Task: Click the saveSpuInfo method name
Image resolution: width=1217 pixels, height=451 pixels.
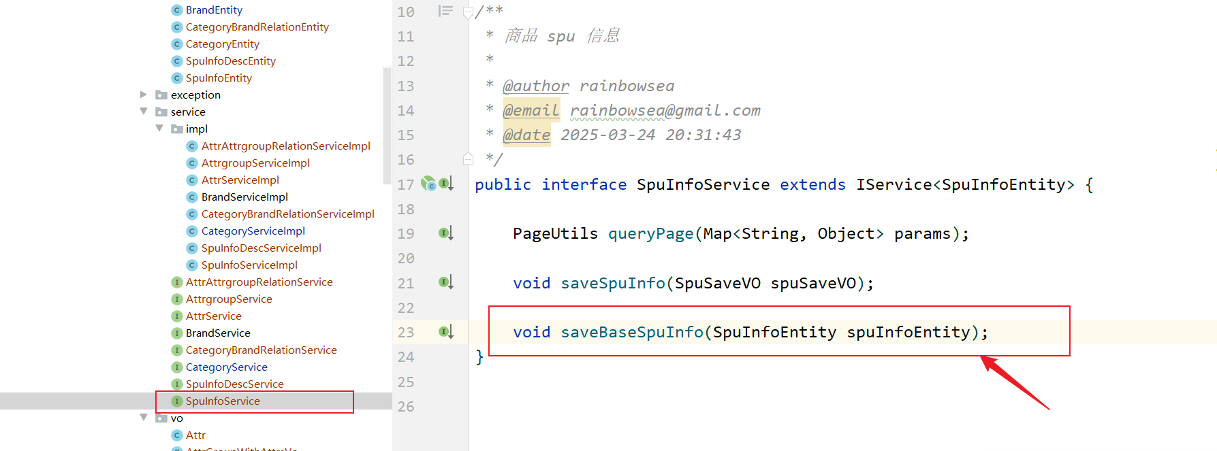Action: (x=613, y=283)
